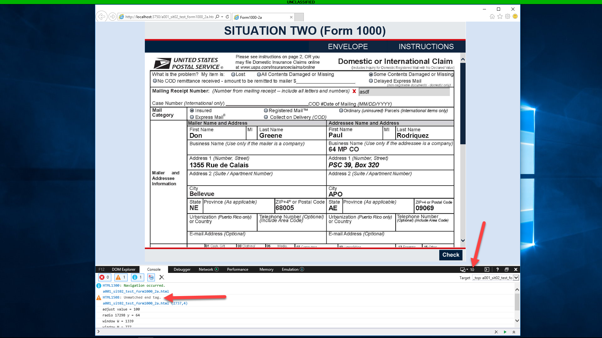Click the browser Forward arrow
The height and width of the screenshot is (338, 602).
[112, 17]
